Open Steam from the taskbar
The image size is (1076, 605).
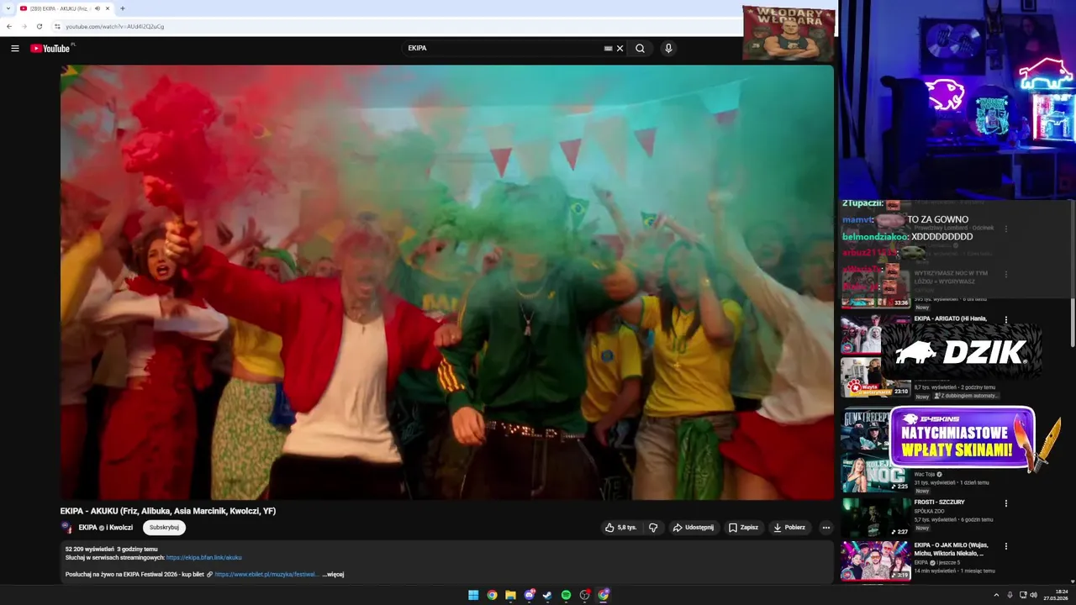coord(547,595)
